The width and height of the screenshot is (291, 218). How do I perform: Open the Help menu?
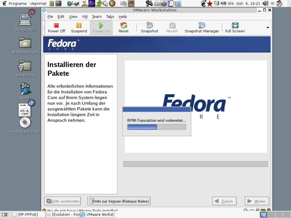click(123, 17)
